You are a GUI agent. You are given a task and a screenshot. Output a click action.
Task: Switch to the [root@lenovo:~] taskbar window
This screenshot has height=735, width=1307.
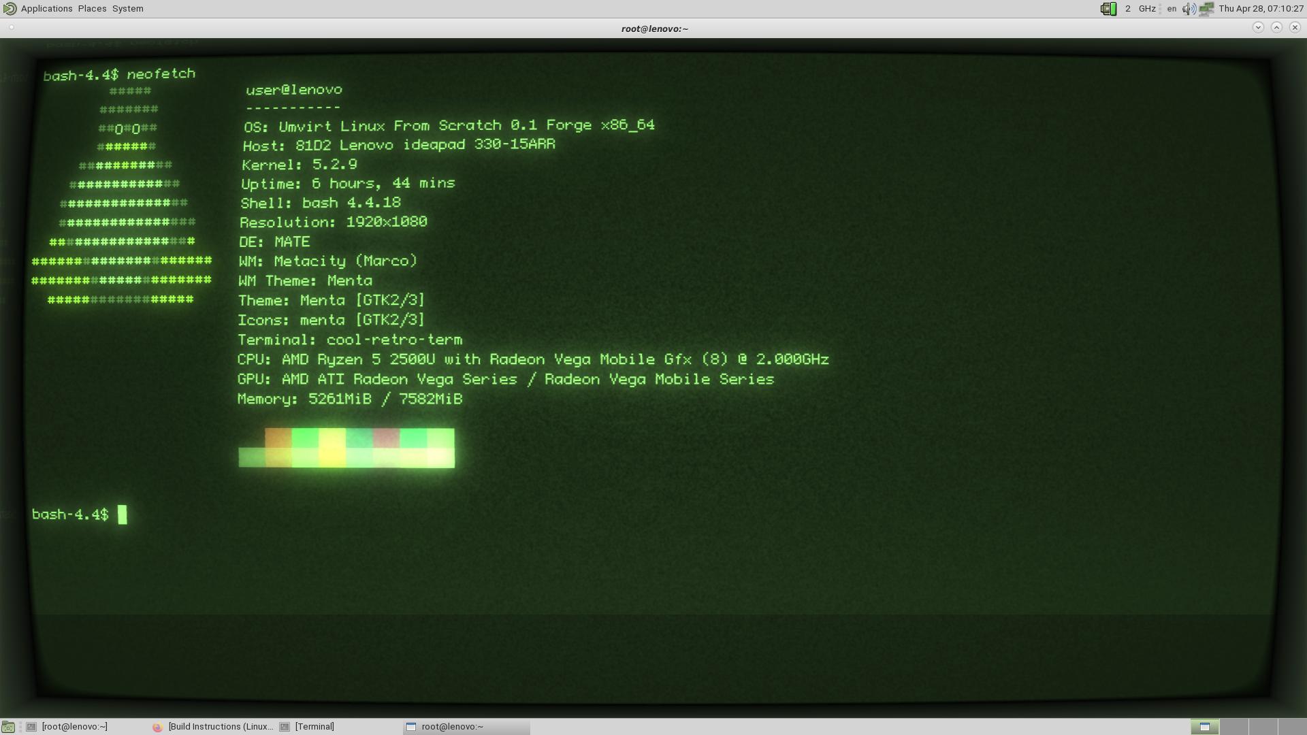pos(74,727)
